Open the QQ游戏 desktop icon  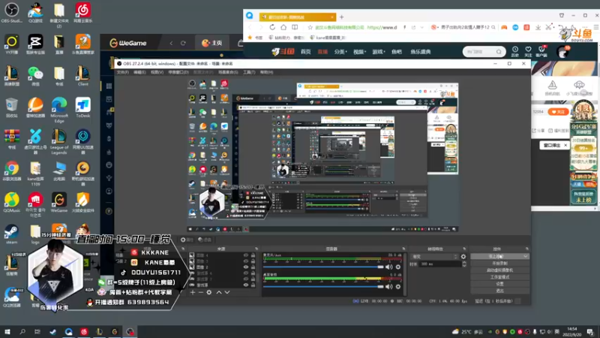[35, 12]
